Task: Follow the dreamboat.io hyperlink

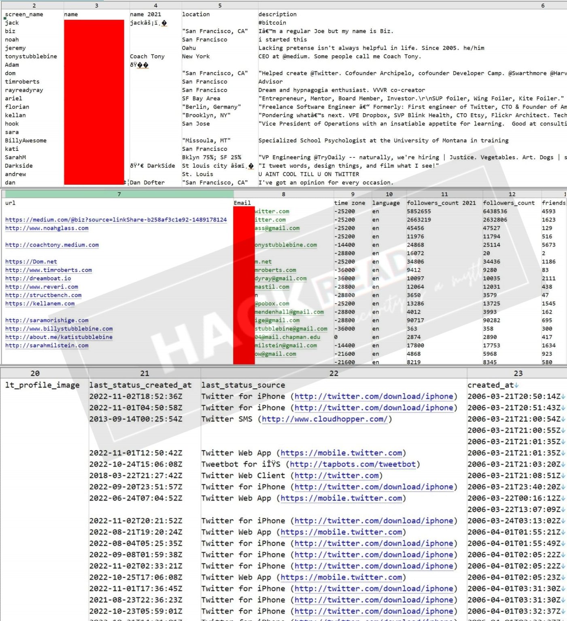Action: coord(38,279)
